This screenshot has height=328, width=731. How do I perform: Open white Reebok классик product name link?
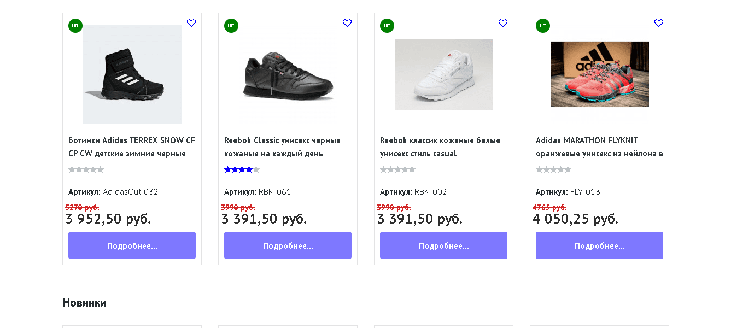click(x=440, y=147)
